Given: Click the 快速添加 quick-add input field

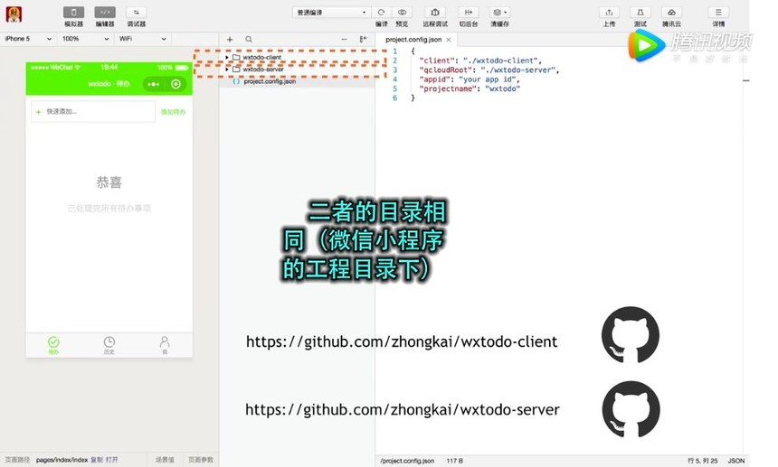Looking at the screenshot, I should (93, 111).
